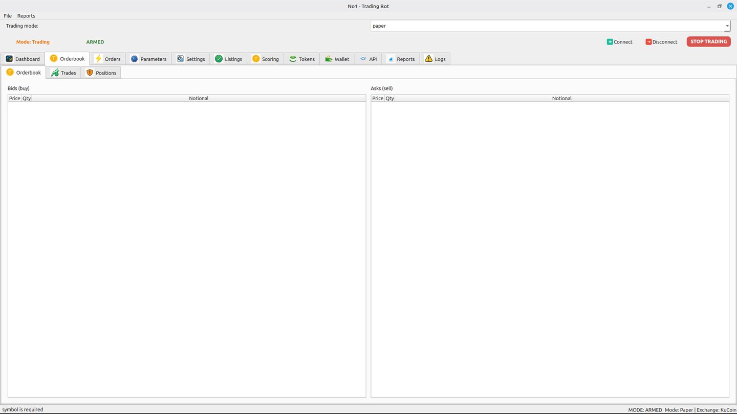Click the Disconnect button

pyautogui.click(x=661, y=42)
